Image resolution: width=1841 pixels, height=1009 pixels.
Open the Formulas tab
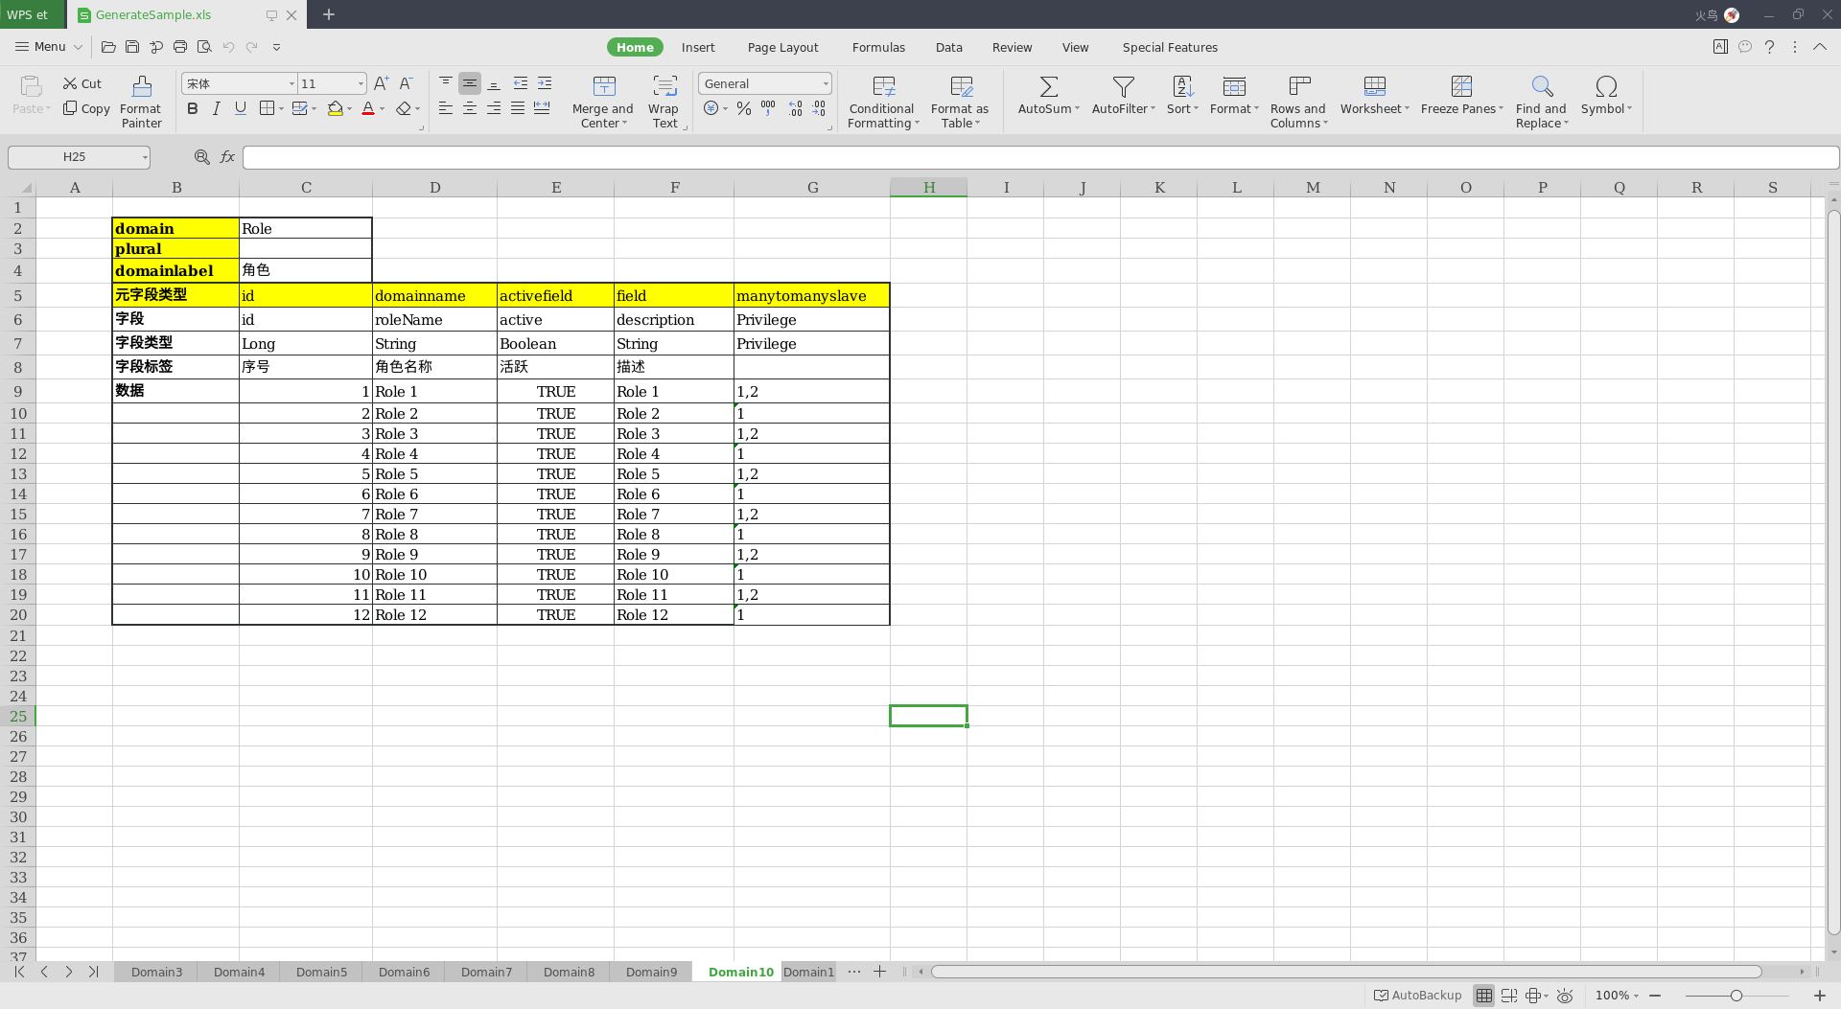[x=878, y=47]
